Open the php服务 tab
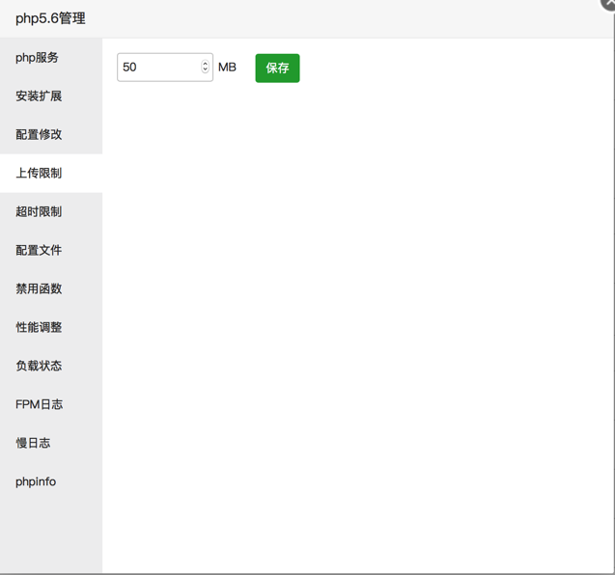The height and width of the screenshot is (575, 615). 51,58
